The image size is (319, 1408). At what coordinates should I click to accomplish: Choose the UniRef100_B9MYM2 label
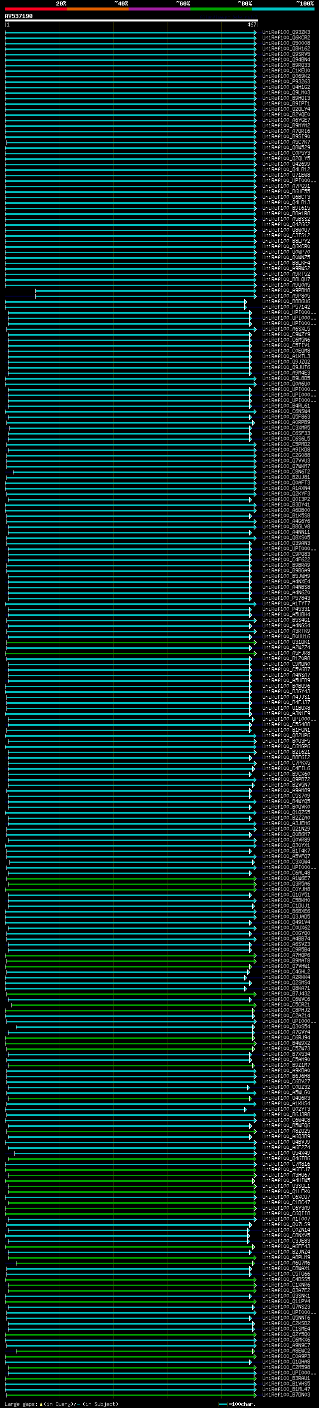click(286, 125)
